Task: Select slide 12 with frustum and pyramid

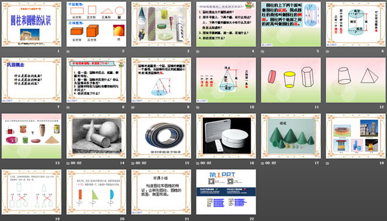Action: 356,80
